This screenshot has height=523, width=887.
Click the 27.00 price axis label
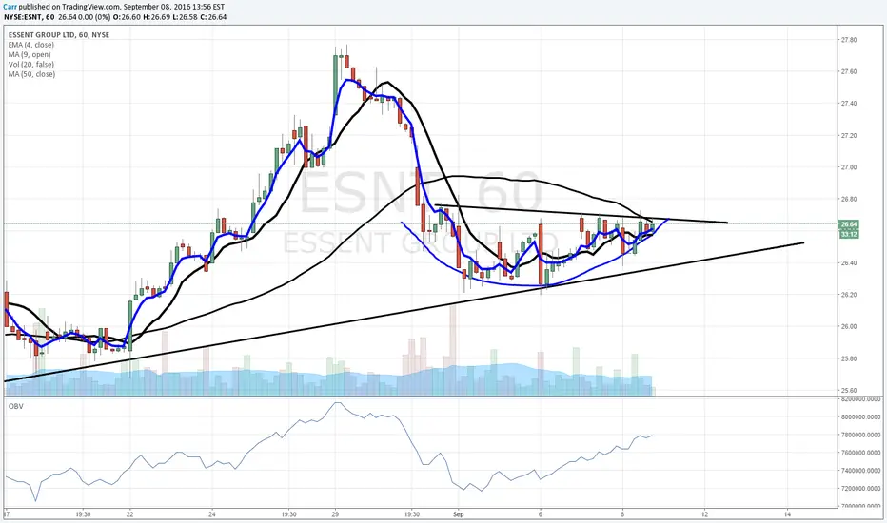click(849, 167)
